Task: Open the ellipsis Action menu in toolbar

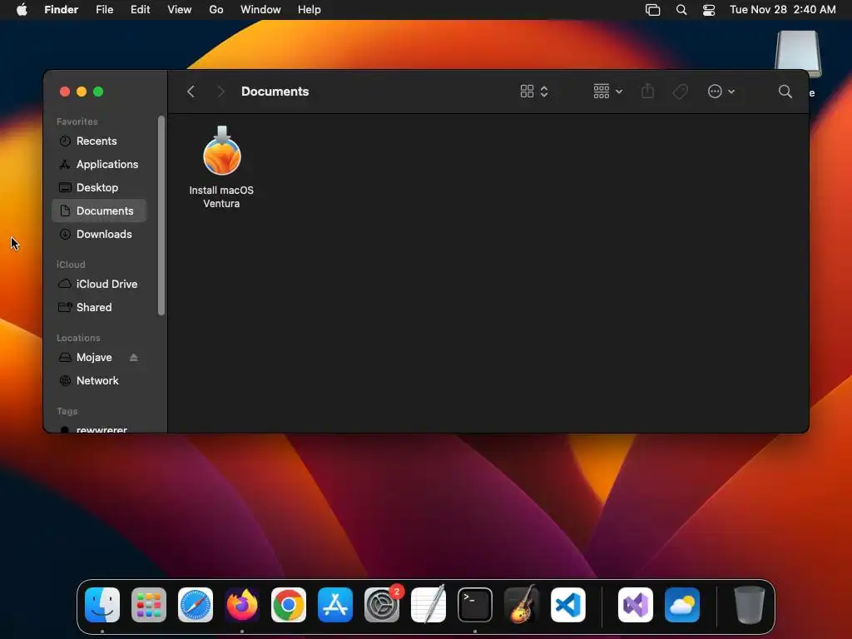Action: tap(721, 92)
